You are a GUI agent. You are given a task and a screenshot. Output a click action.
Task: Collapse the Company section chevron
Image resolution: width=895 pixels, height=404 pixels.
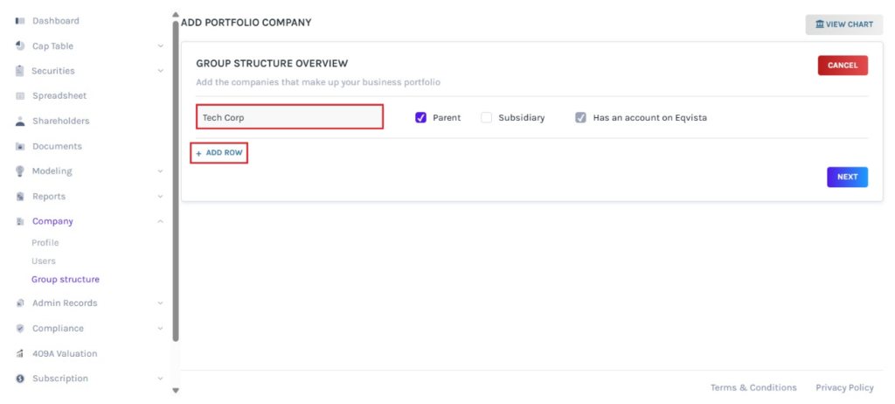tap(160, 222)
